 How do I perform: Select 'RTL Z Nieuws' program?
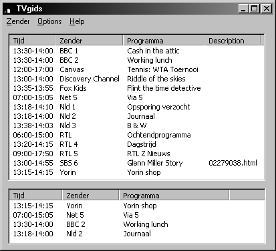148,154
